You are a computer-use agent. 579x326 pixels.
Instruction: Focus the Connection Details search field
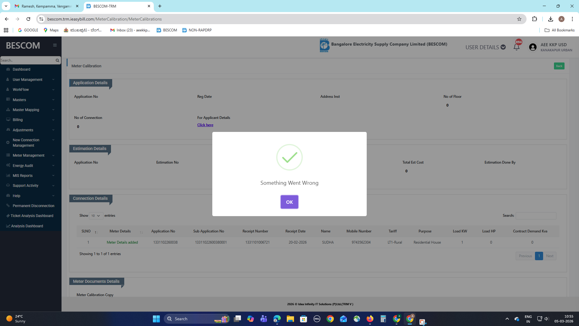(536, 216)
